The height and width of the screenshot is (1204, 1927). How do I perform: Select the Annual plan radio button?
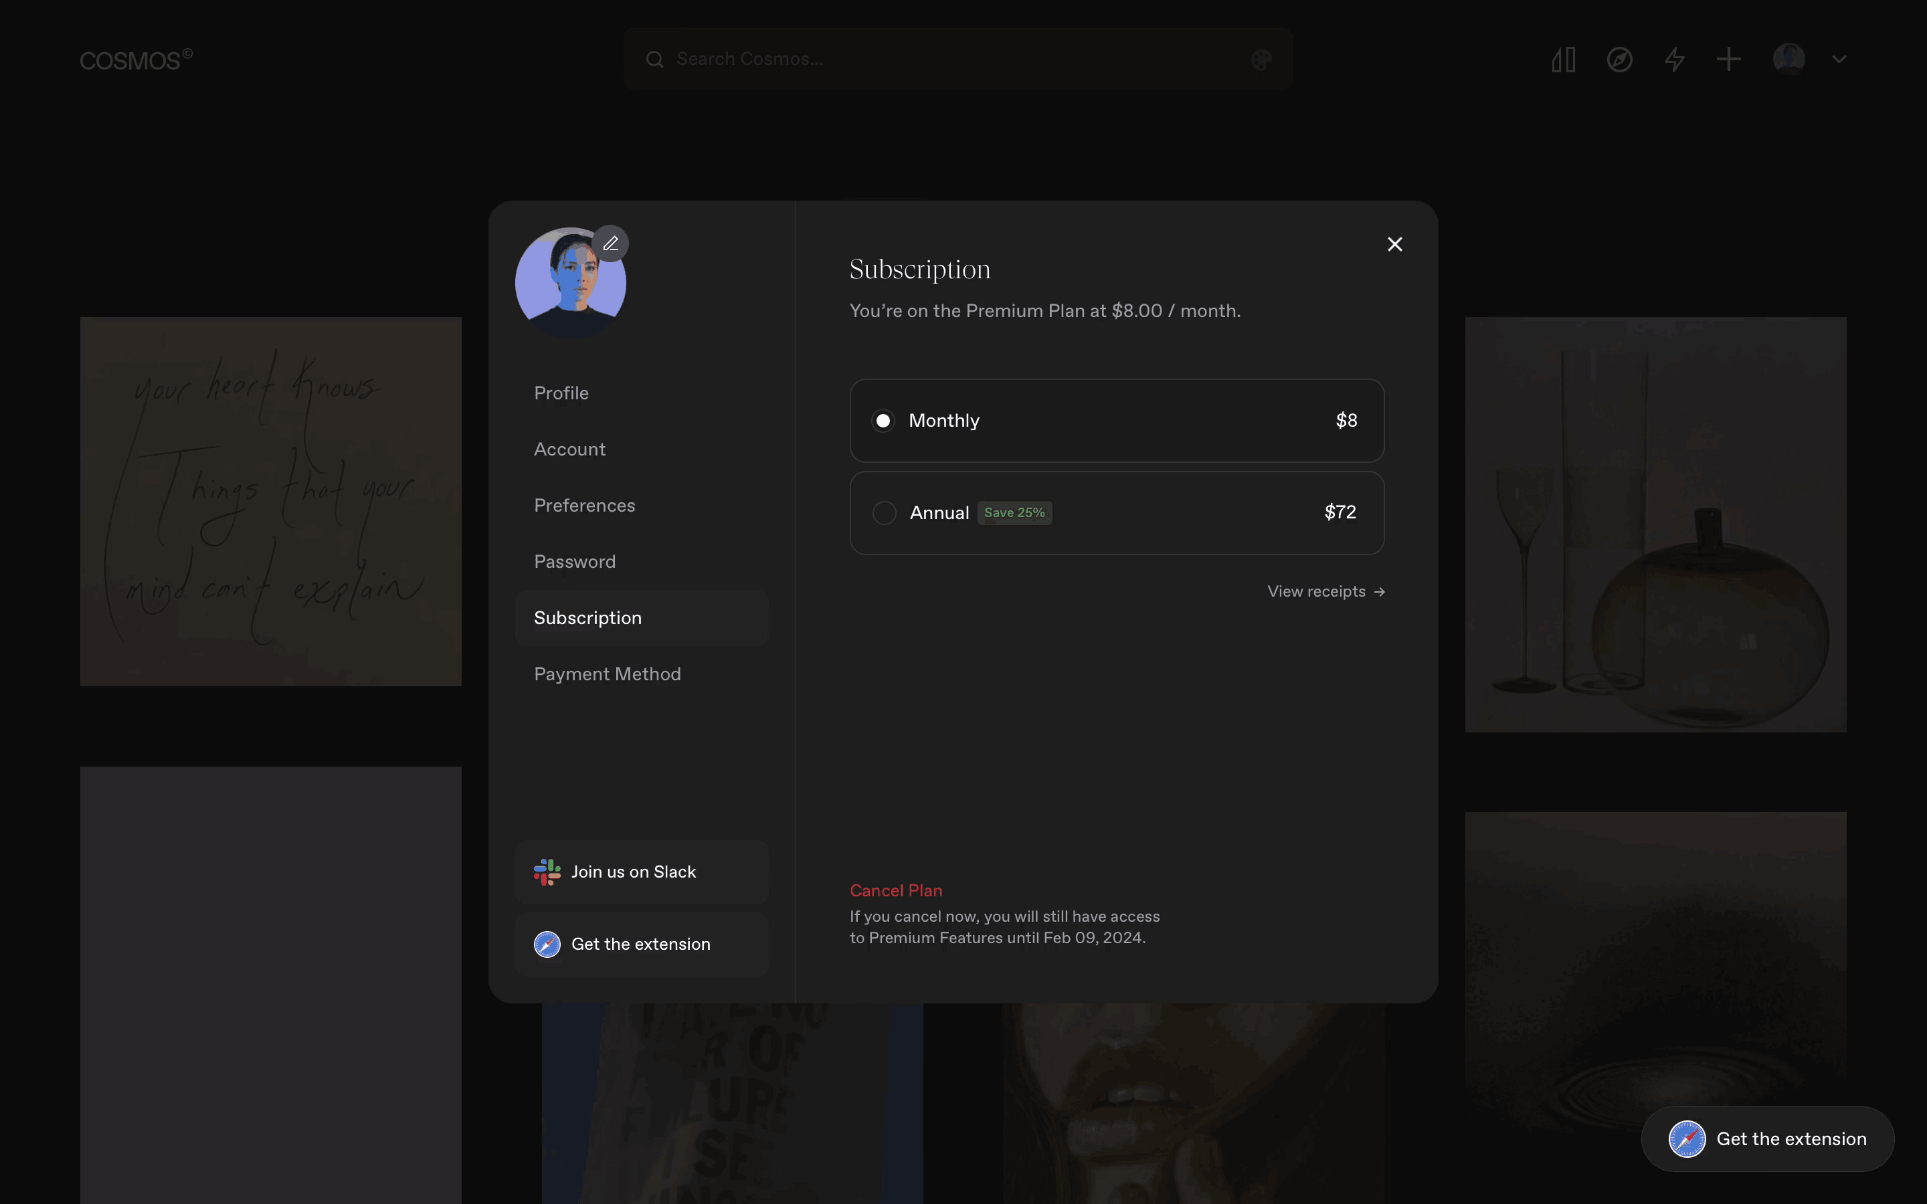click(884, 513)
